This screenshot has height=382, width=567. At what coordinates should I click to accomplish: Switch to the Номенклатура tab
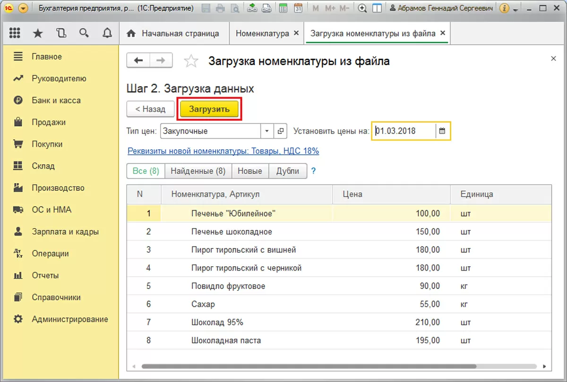[262, 34]
